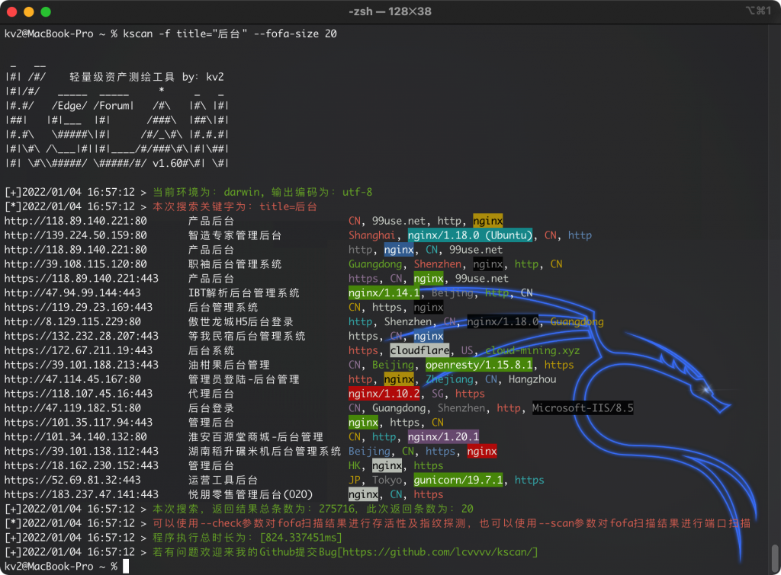The image size is (781, 575).
Task: Click the title '管理员登陆-后台管理'
Action: click(244, 379)
